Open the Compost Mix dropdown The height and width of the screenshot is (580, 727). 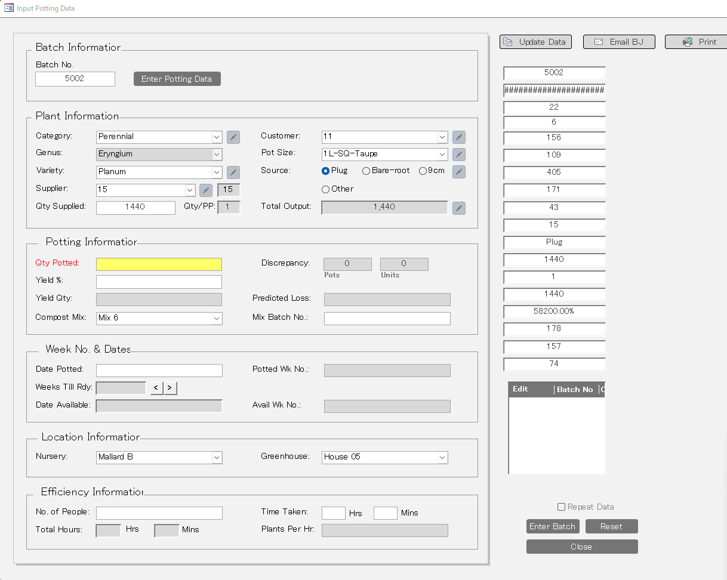tap(217, 319)
